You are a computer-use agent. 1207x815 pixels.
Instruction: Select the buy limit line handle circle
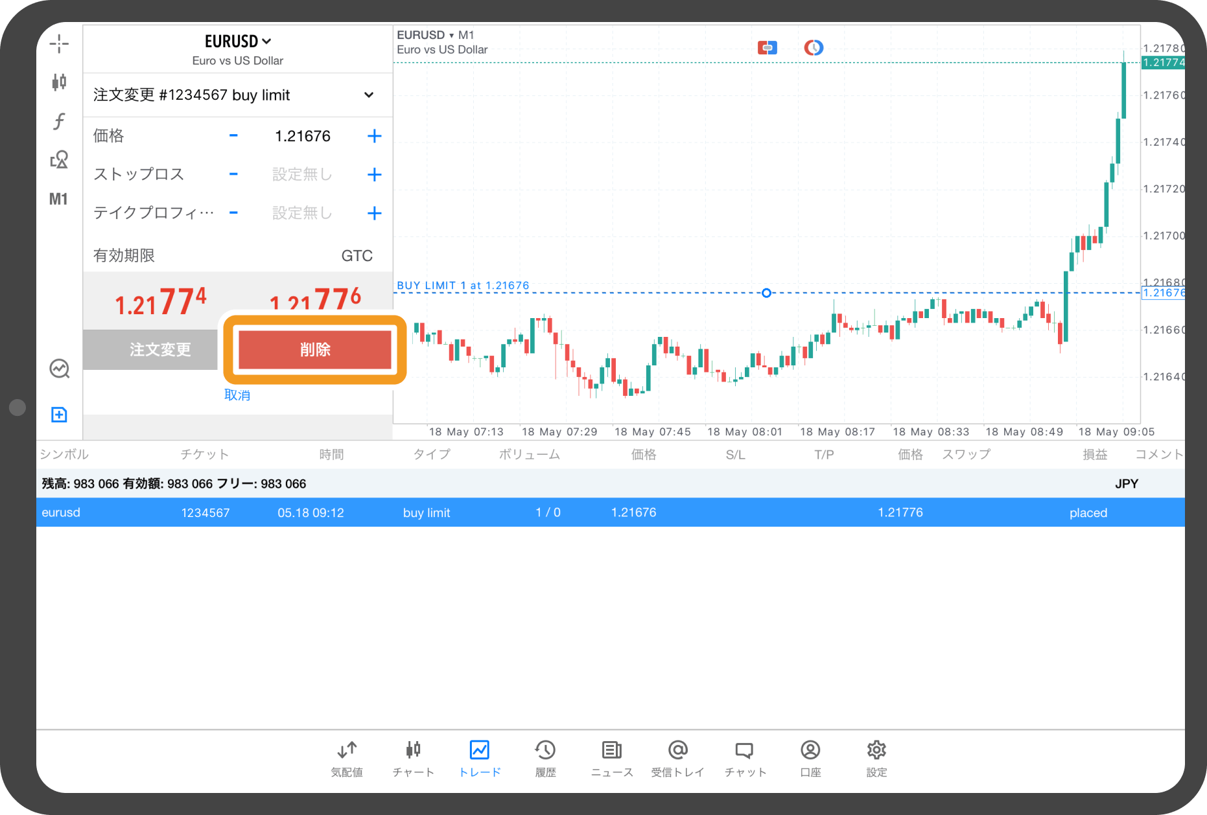pos(766,293)
